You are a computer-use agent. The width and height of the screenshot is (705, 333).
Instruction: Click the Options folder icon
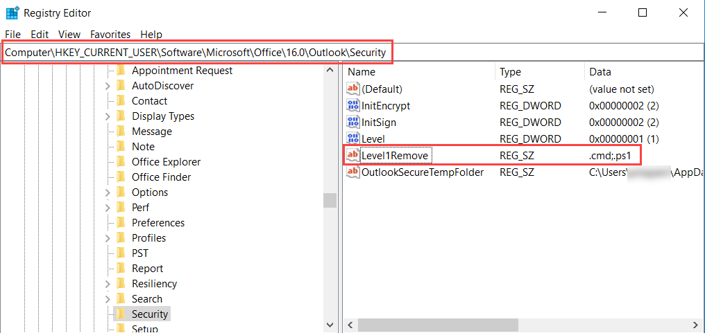pyautogui.click(x=121, y=192)
